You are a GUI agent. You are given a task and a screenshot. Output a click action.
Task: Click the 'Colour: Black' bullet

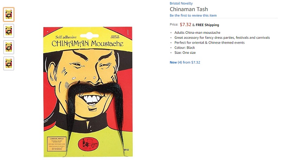pyautogui.click(x=185, y=47)
